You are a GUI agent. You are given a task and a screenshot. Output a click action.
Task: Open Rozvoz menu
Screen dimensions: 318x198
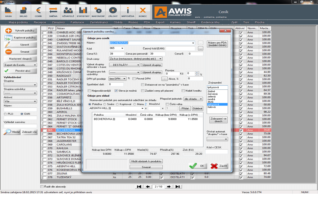click(133, 22)
